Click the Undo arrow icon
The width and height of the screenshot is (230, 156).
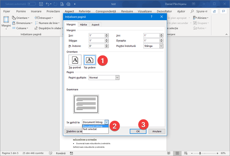[48, 4]
